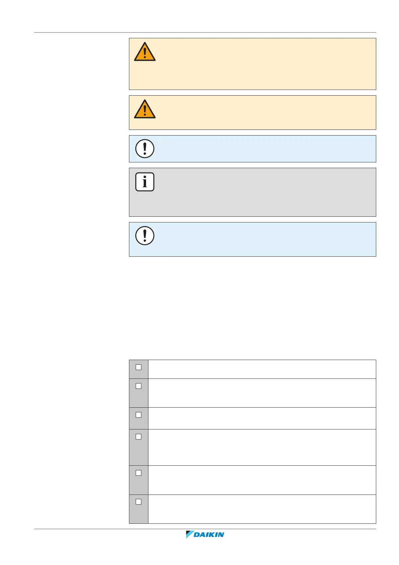Click the blank text cell of the last checklist row
The height and width of the screenshot is (565, 399).
(x=262, y=509)
